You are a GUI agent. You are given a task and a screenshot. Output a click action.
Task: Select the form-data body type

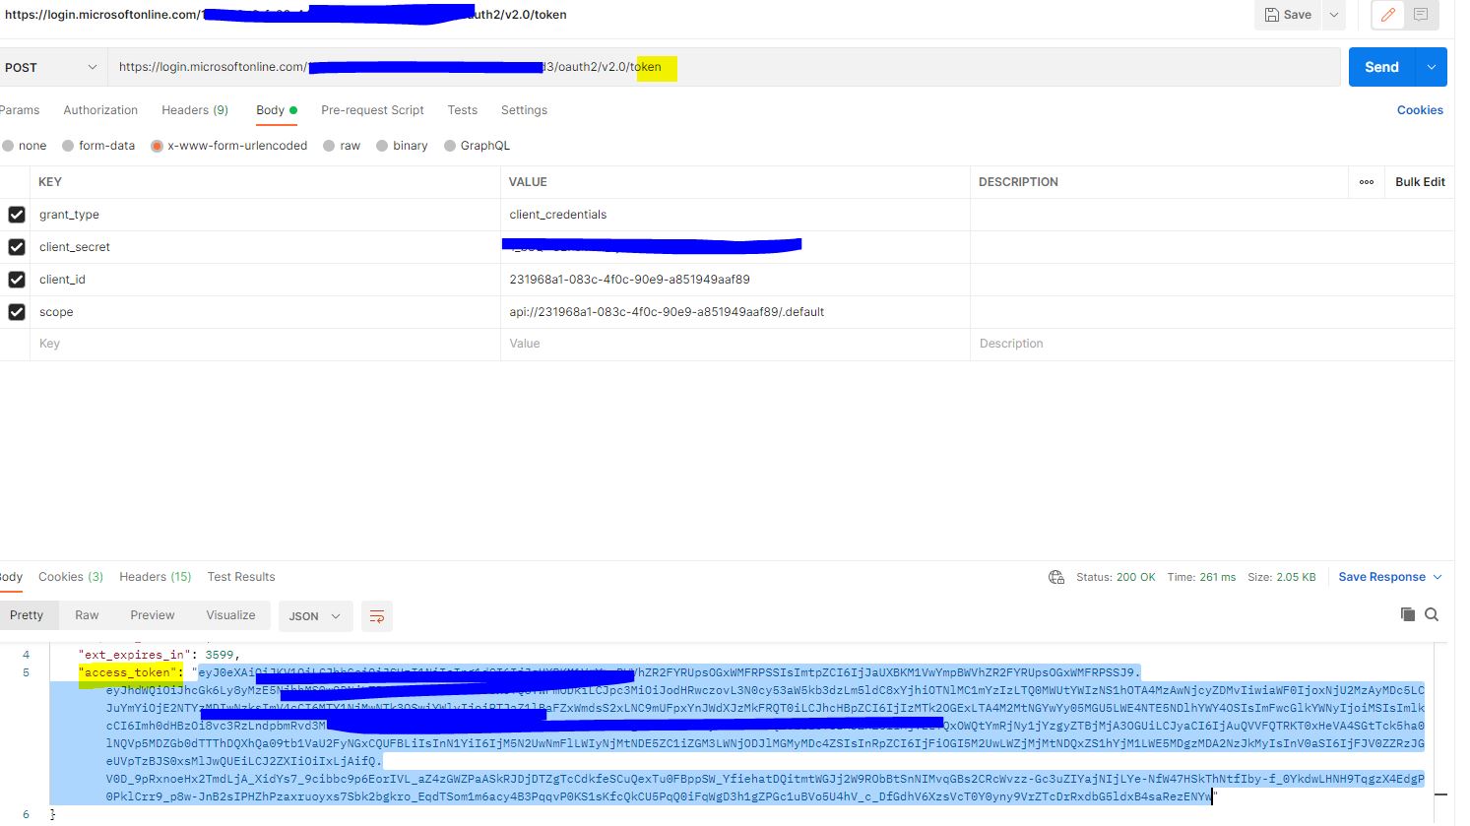(x=98, y=146)
